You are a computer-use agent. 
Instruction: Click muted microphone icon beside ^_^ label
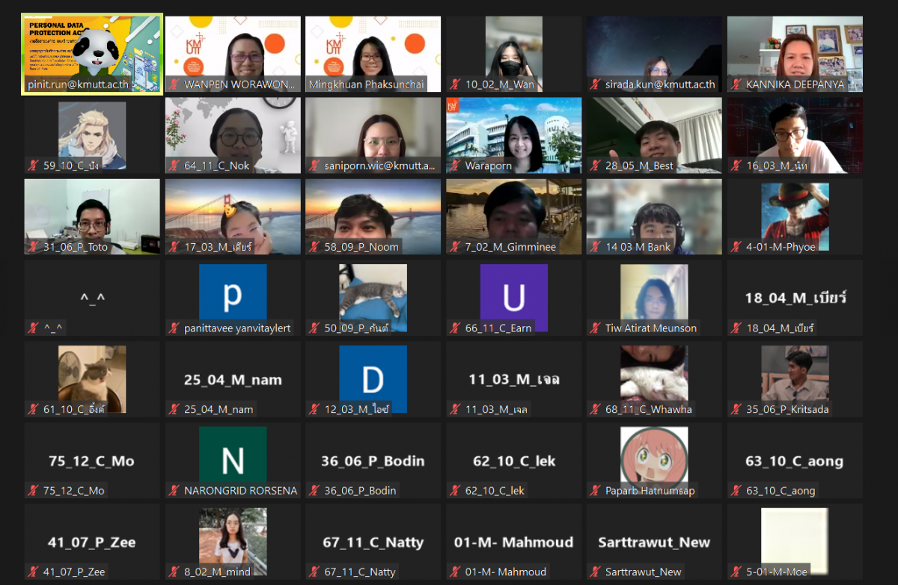[33, 328]
